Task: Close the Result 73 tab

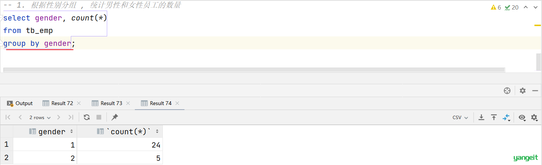Action: point(128,103)
